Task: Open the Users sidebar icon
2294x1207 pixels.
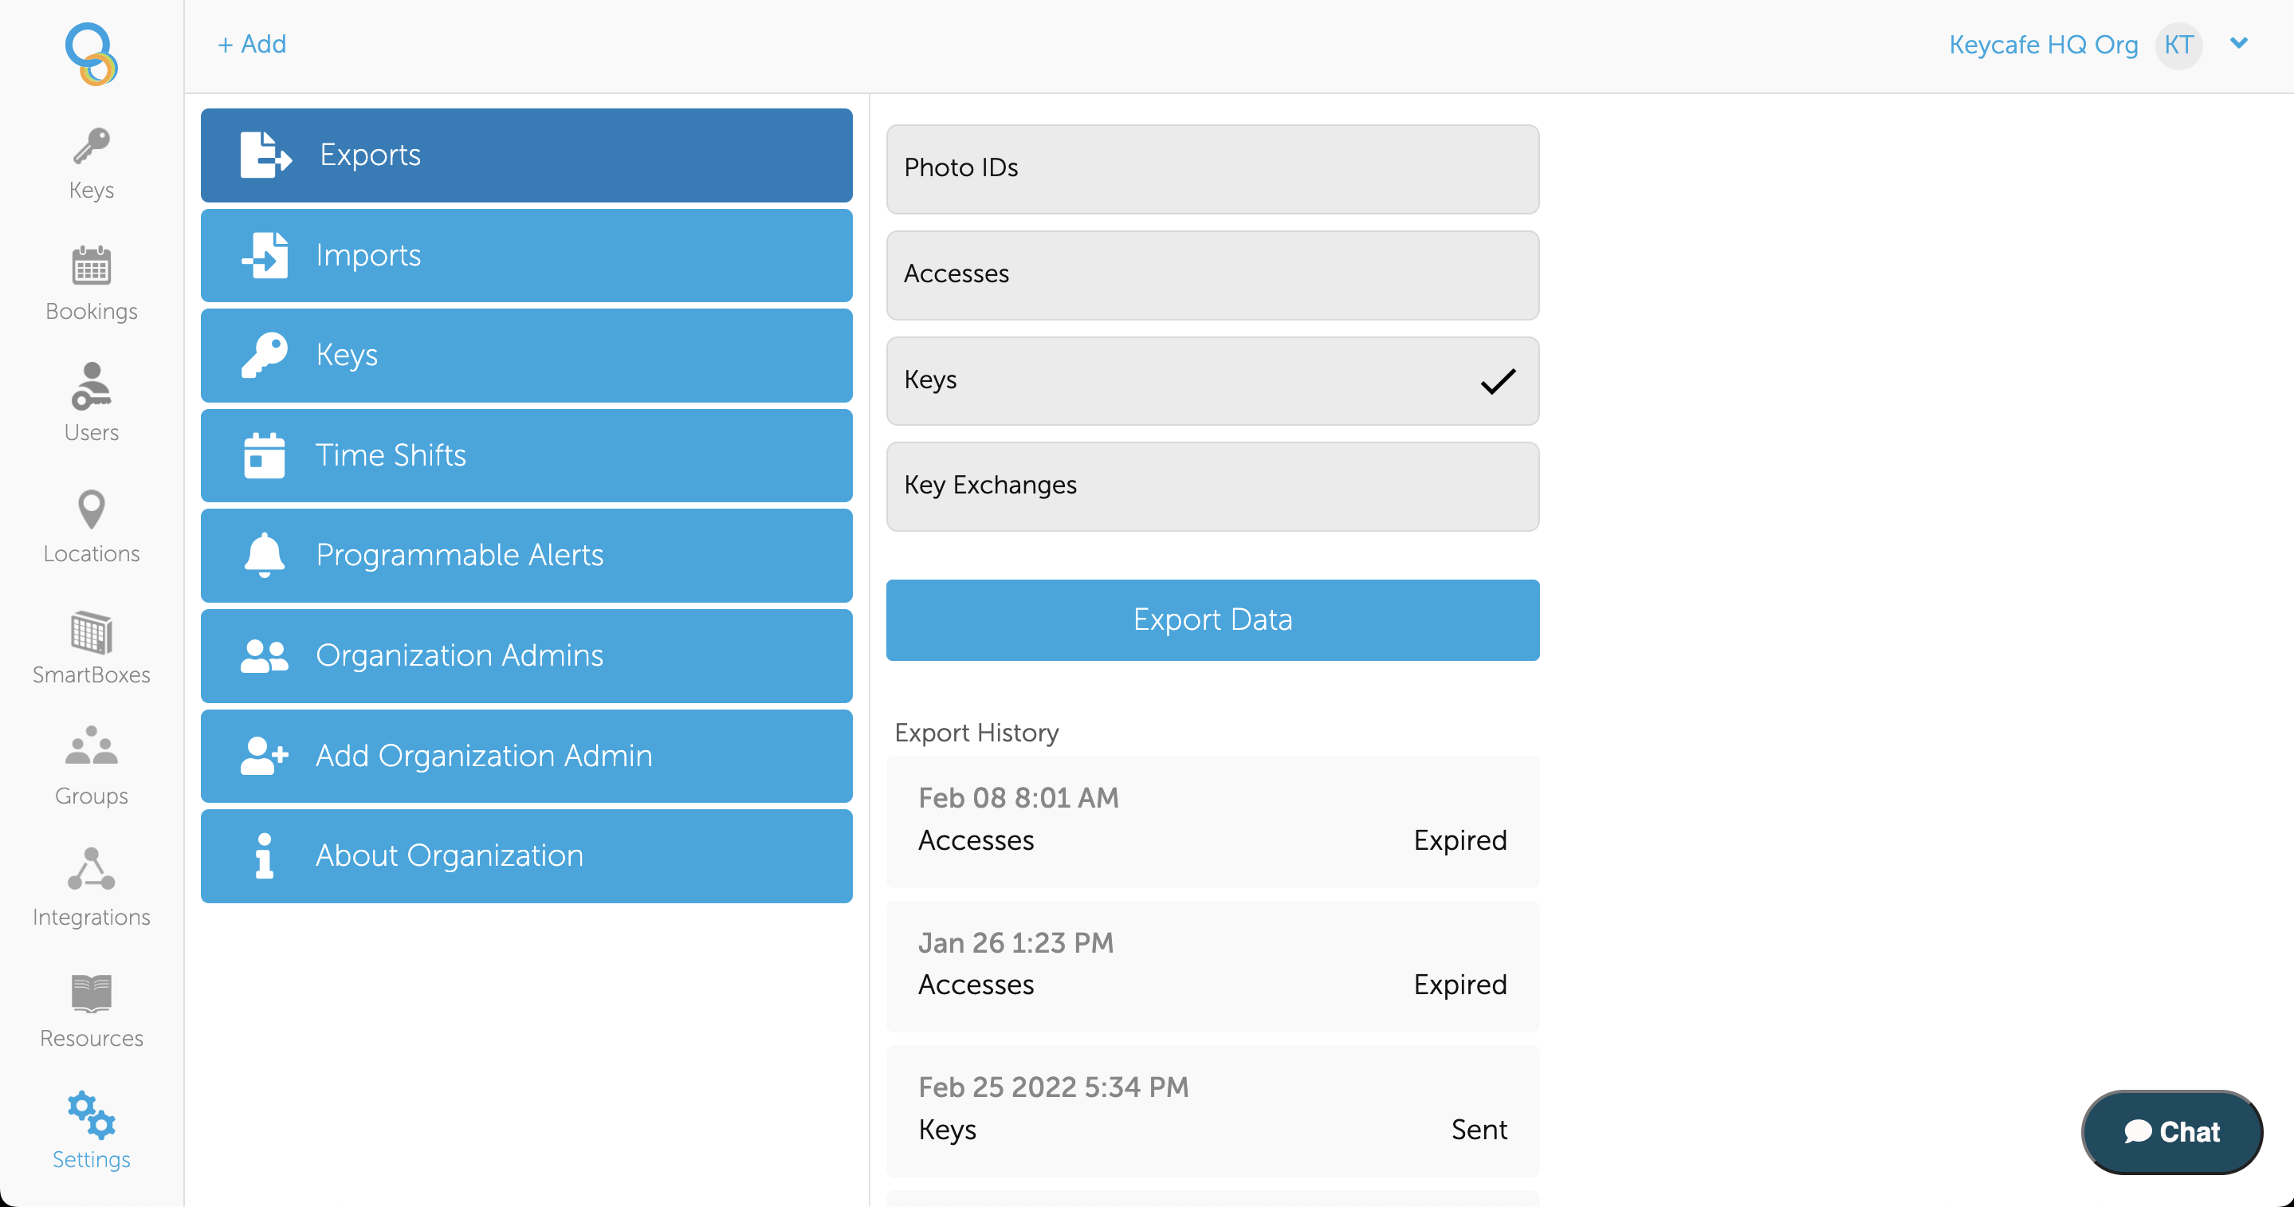Action: point(91,386)
